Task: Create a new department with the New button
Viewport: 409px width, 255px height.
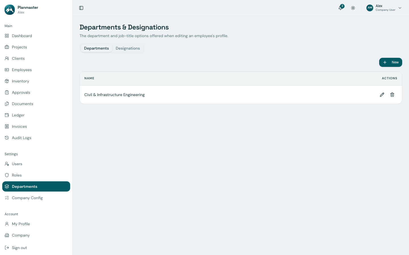Action: pos(391,62)
